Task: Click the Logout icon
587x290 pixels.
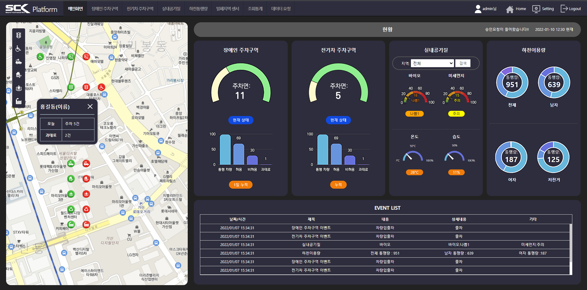Action: pyautogui.click(x=564, y=9)
